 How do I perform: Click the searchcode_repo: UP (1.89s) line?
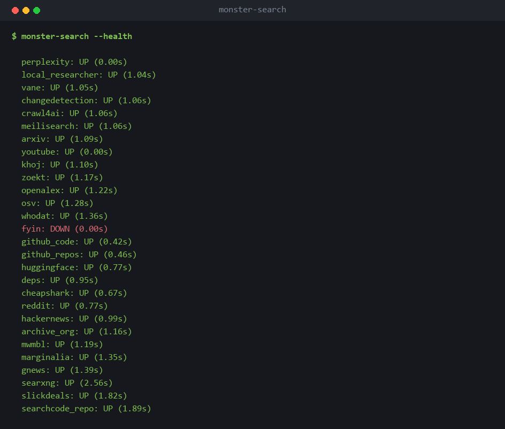[86, 409]
